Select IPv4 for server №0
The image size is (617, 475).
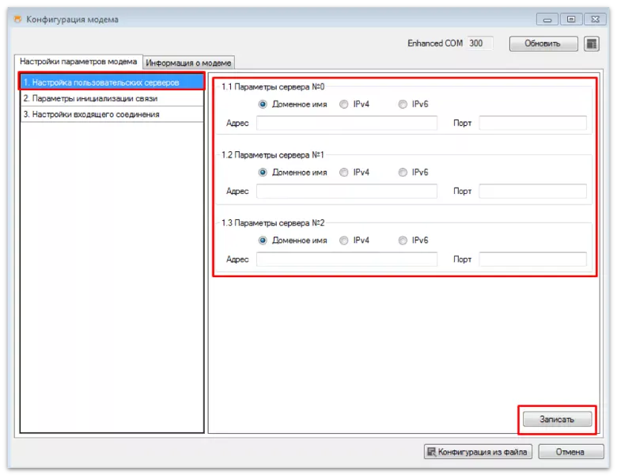pyautogui.click(x=344, y=104)
